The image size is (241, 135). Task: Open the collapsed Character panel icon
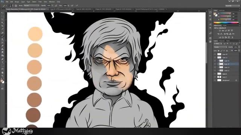210,24
